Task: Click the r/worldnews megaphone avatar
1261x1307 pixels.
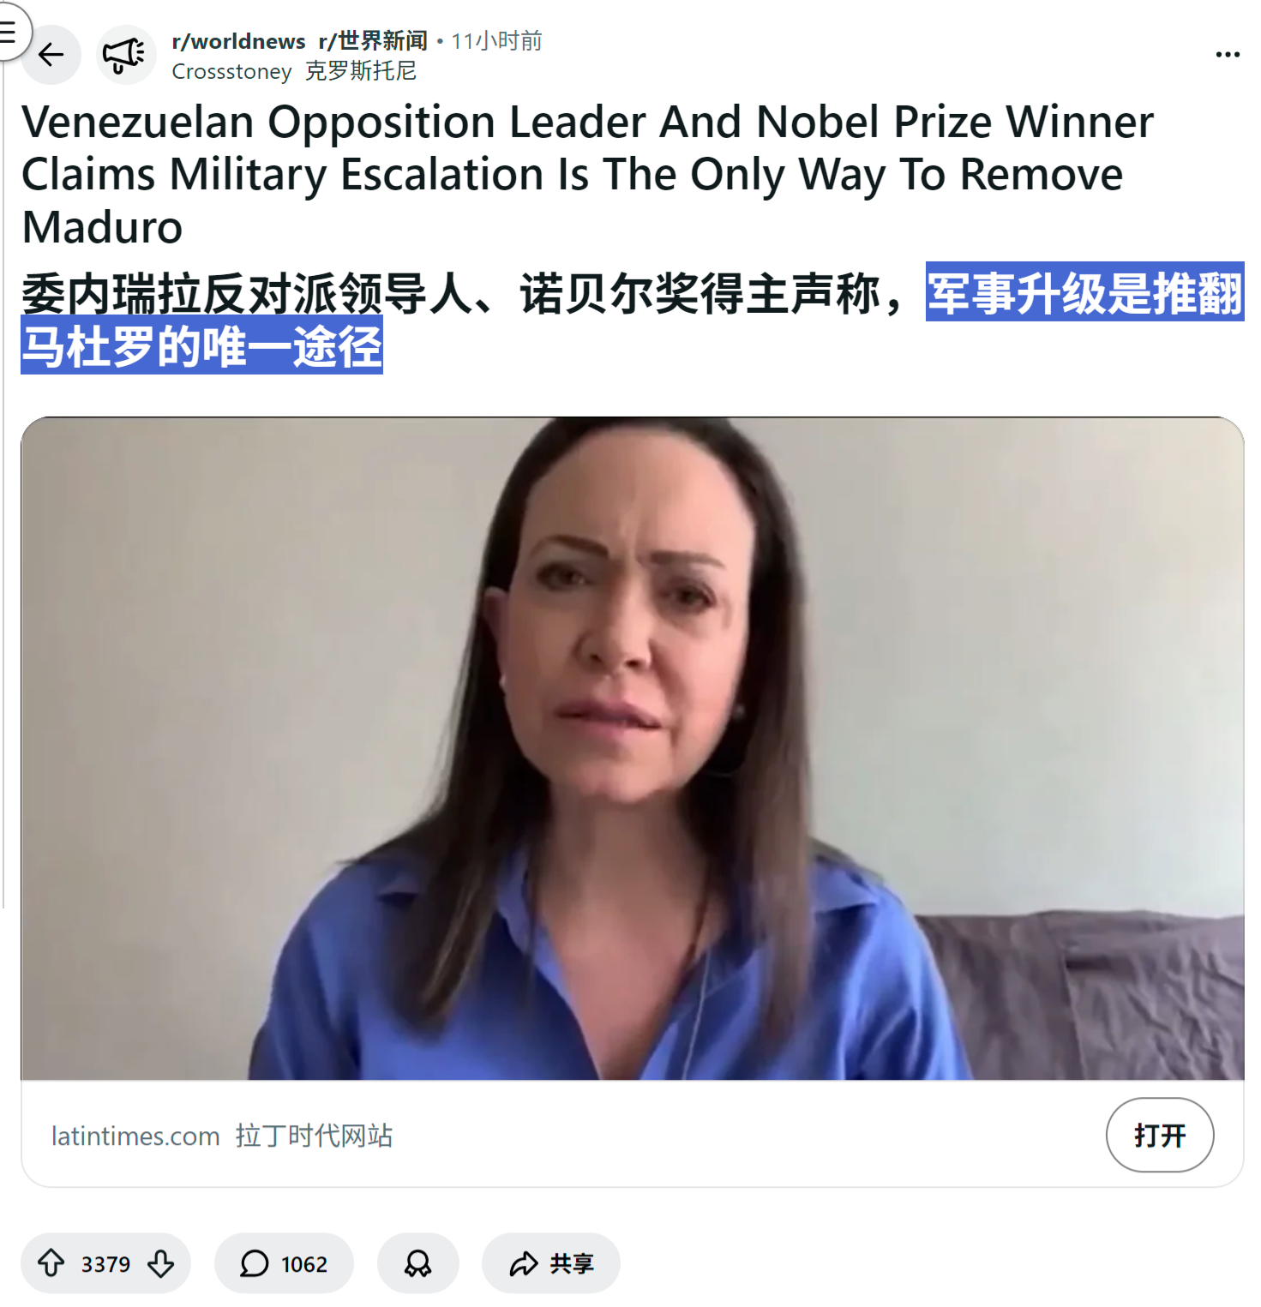Action: (x=126, y=55)
